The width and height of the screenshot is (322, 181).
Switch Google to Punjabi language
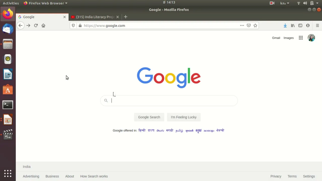coord(220,130)
